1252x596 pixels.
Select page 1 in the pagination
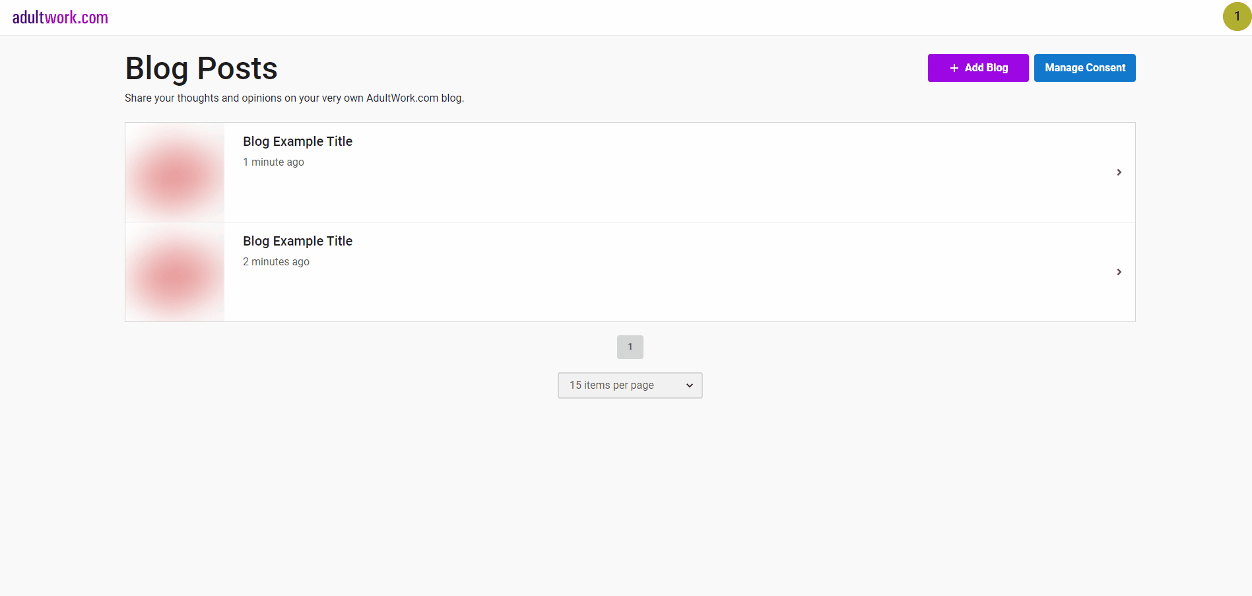630,347
